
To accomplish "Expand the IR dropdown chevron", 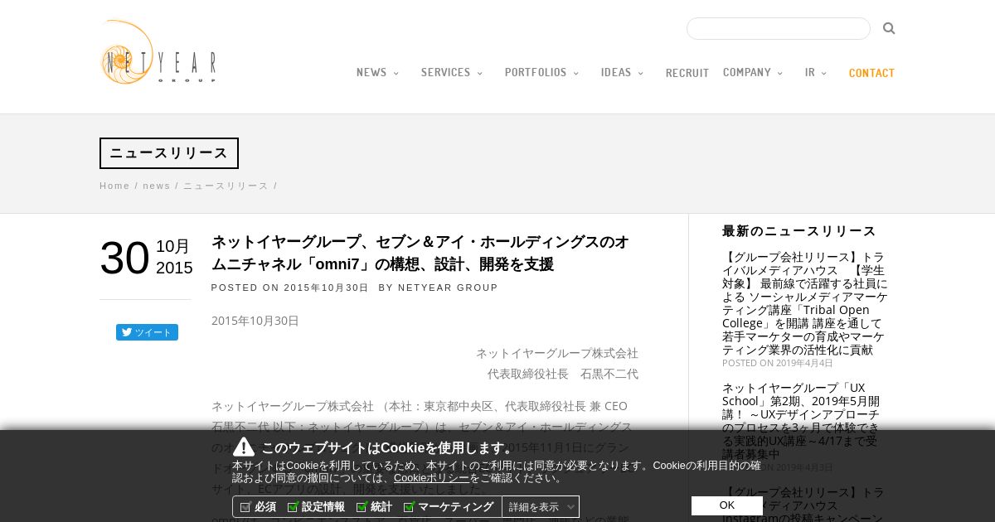I will click(x=823, y=74).
